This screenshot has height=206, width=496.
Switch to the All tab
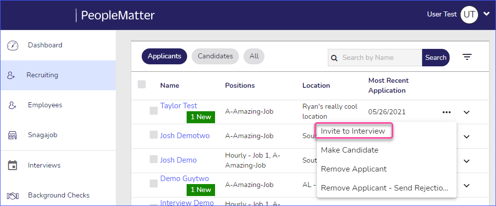coord(254,56)
